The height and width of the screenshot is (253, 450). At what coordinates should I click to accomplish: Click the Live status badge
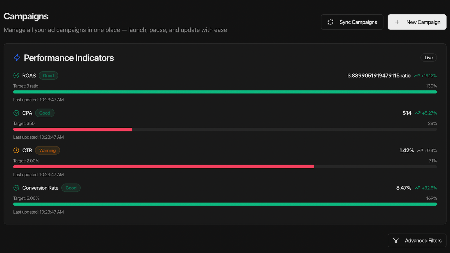(x=429, y=58)
